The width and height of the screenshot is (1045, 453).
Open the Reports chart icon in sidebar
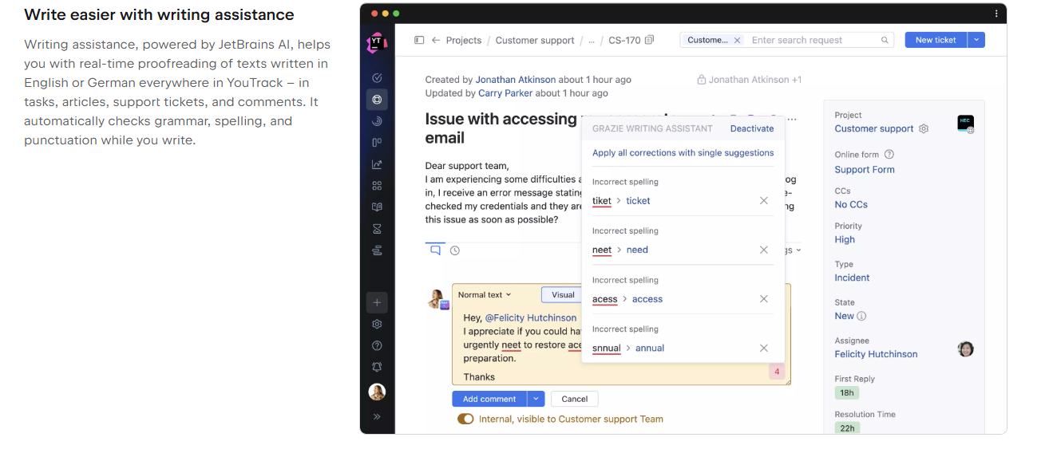pos(377,164)
